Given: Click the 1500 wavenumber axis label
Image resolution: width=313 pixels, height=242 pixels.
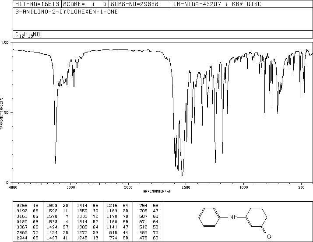Looking at the screenshot, I should tap(186, 187).
